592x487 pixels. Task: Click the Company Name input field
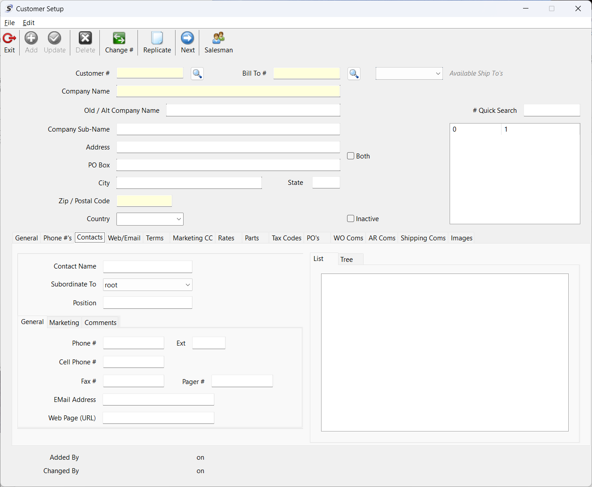tap(228, 91)
